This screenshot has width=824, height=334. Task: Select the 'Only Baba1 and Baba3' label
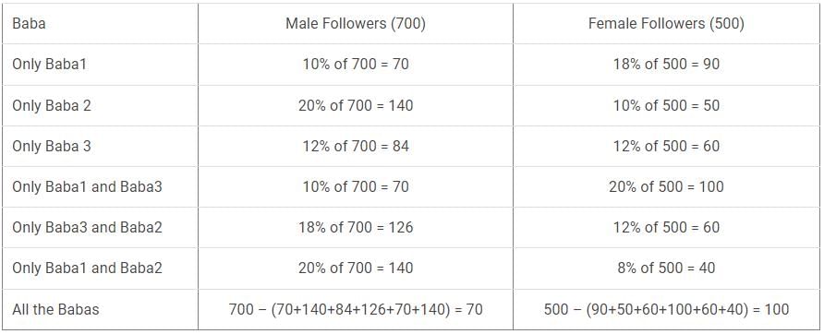coord(87,186)
